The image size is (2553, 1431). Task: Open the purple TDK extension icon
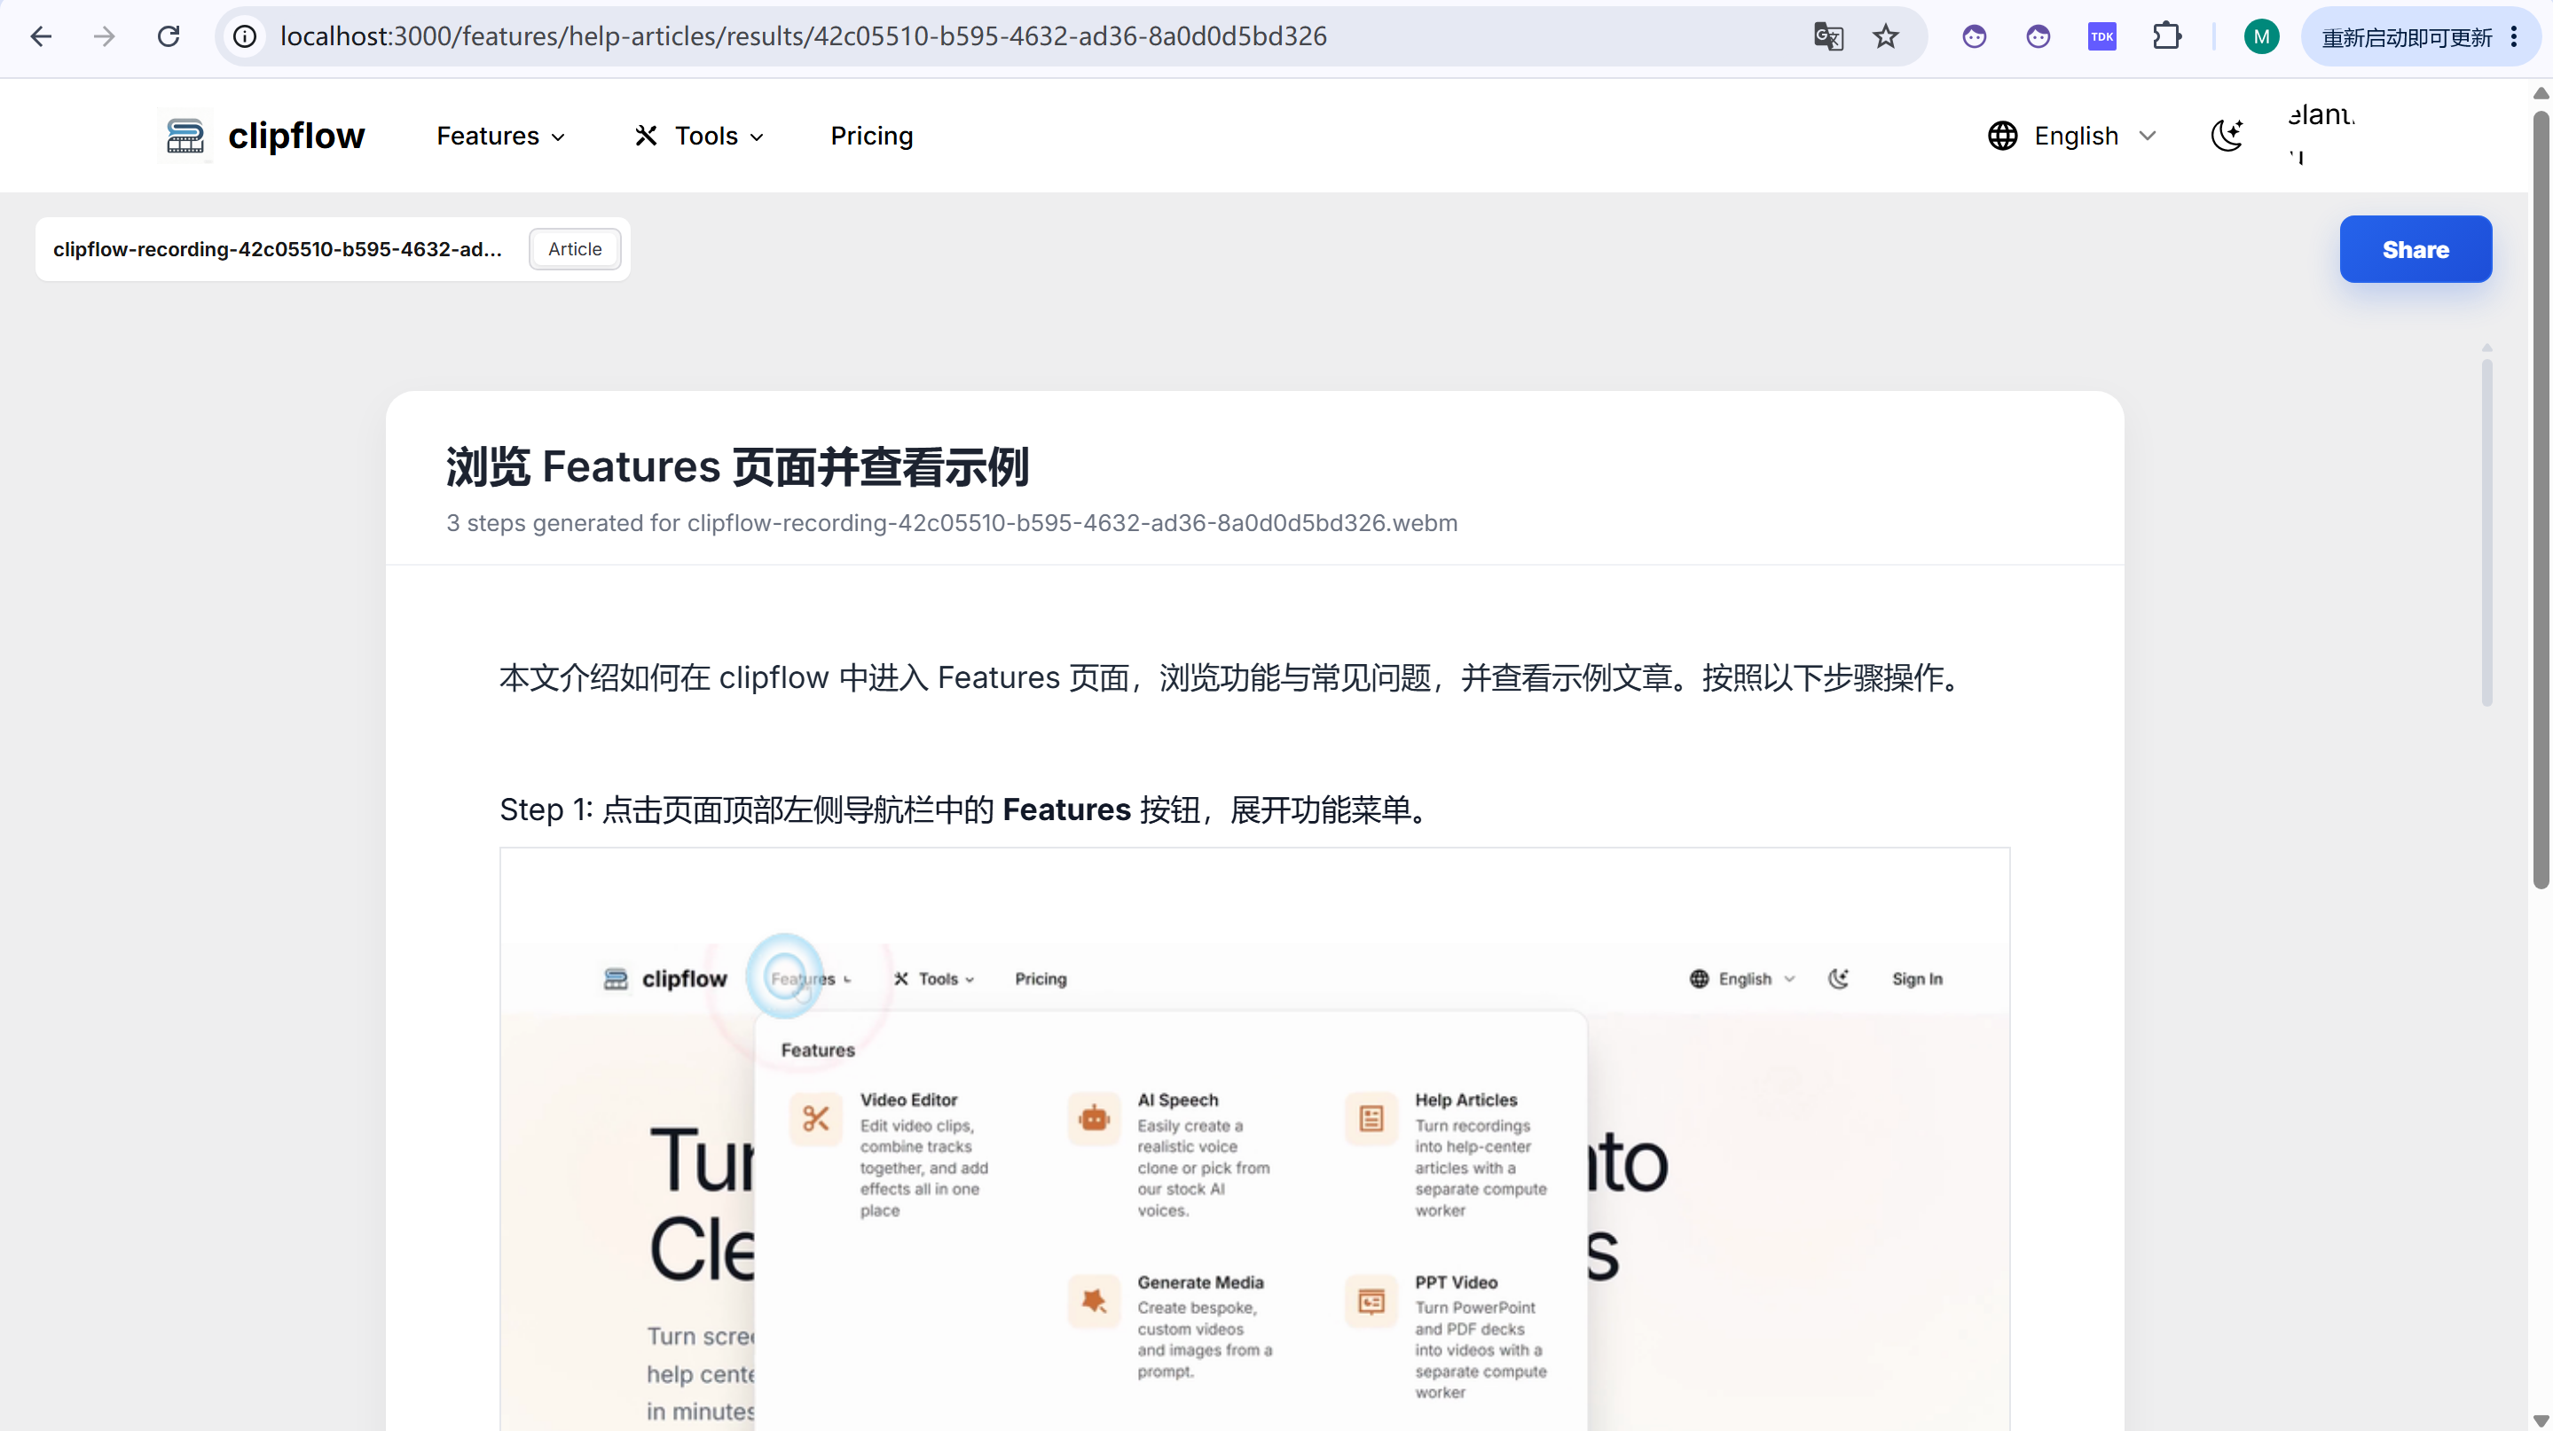pyautogui.click(x=2102, y=36)
